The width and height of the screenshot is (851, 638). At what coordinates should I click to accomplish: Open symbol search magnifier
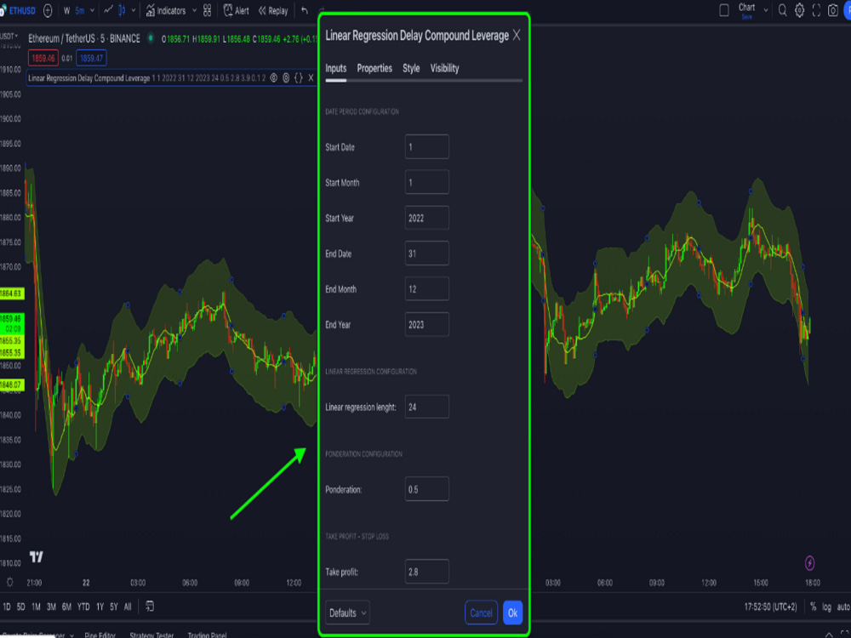click(783, 10)
